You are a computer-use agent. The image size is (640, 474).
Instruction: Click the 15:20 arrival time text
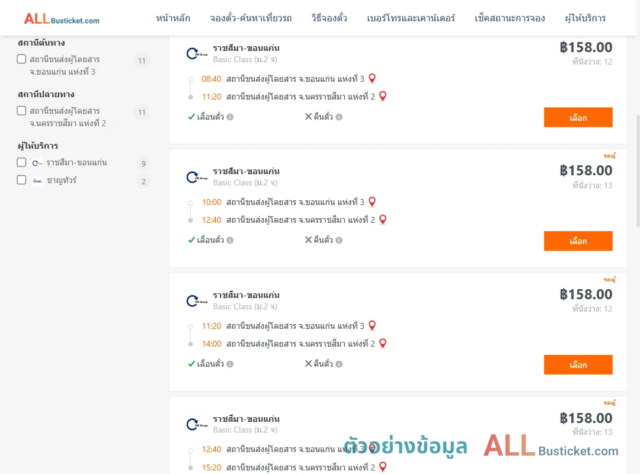coord(212,467)
